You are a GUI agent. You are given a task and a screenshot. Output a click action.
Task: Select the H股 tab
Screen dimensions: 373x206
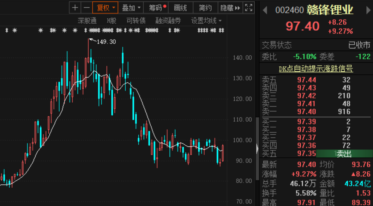pos(112,21)
